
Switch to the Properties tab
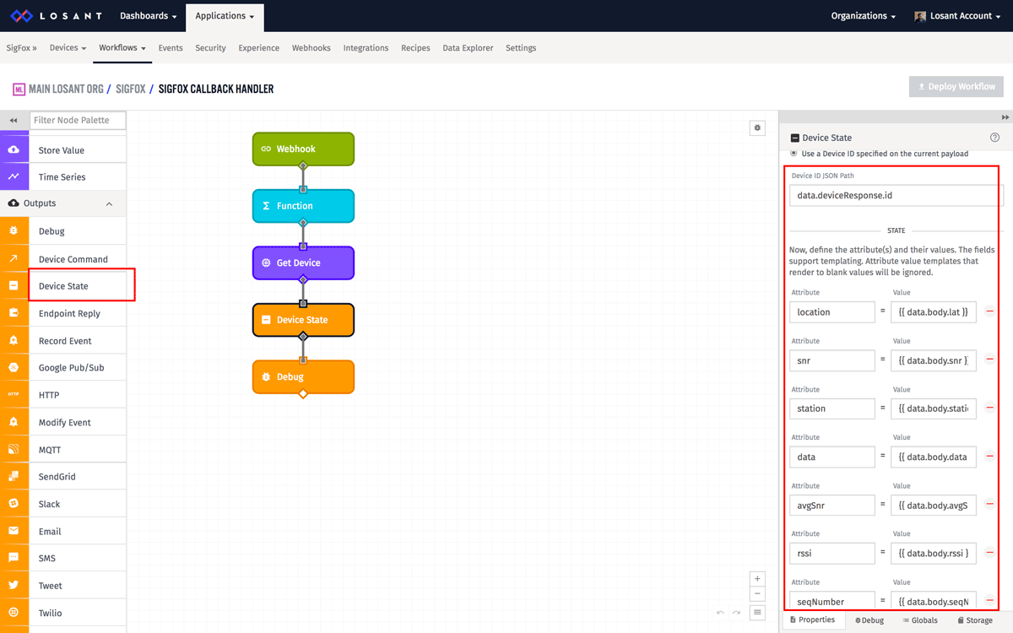point(812,619)
